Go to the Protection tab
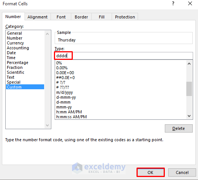 click(125, 17)
